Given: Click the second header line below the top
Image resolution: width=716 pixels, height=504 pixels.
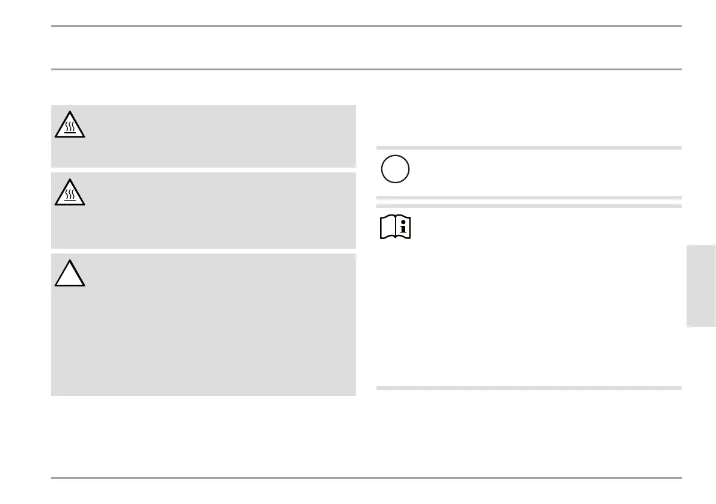Looking at the screenshot, I should pos(366,69).
